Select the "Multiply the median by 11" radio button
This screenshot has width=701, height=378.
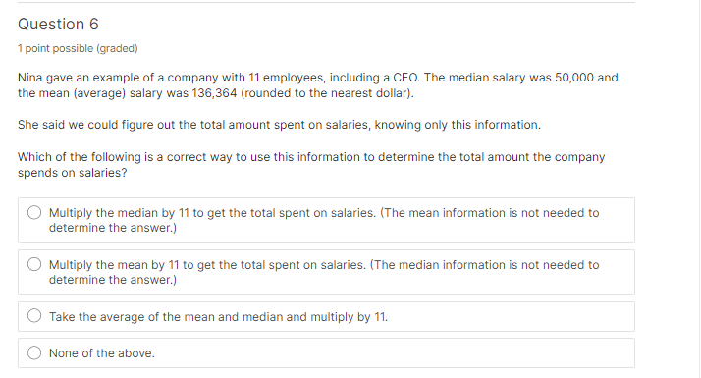[x=34, y=212]
